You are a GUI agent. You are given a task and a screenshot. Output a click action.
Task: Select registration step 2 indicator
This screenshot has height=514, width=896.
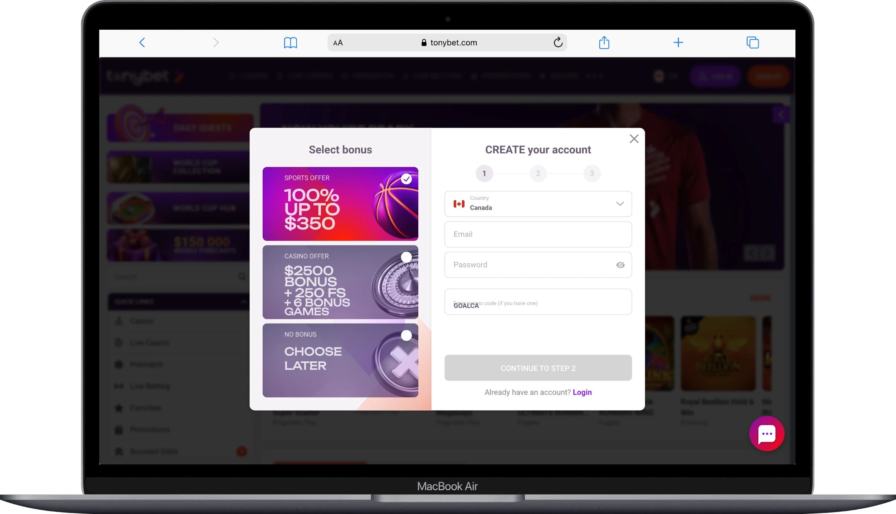click(538, 173)
